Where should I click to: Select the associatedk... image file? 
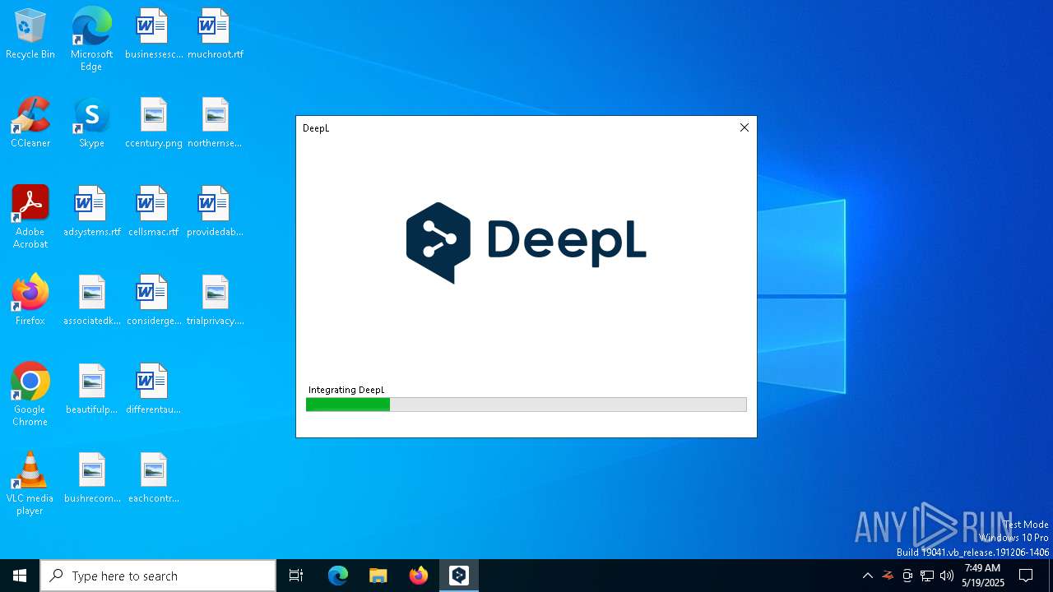click(x=91, y=301)
